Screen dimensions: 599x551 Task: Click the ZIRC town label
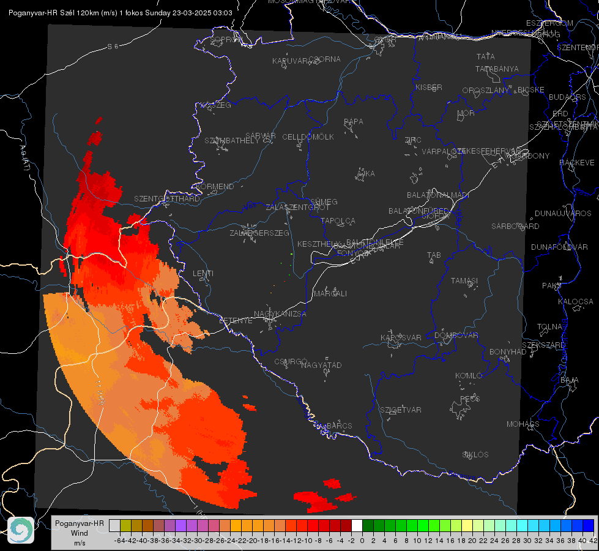(413, 140)
